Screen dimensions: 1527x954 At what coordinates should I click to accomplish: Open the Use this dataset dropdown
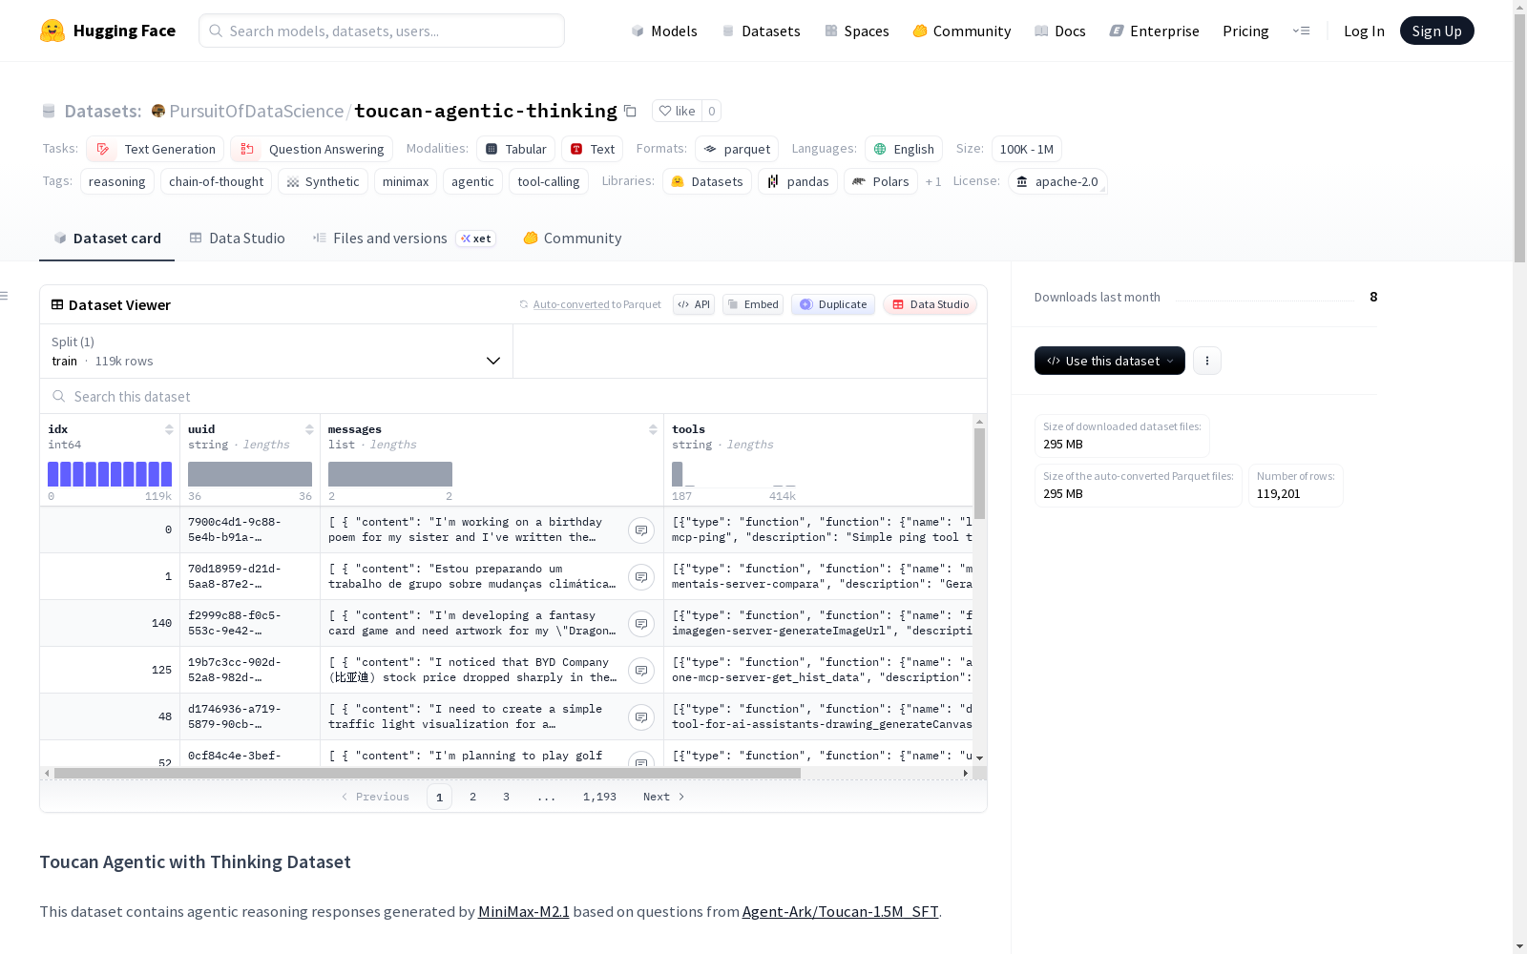pos(1110,361)
